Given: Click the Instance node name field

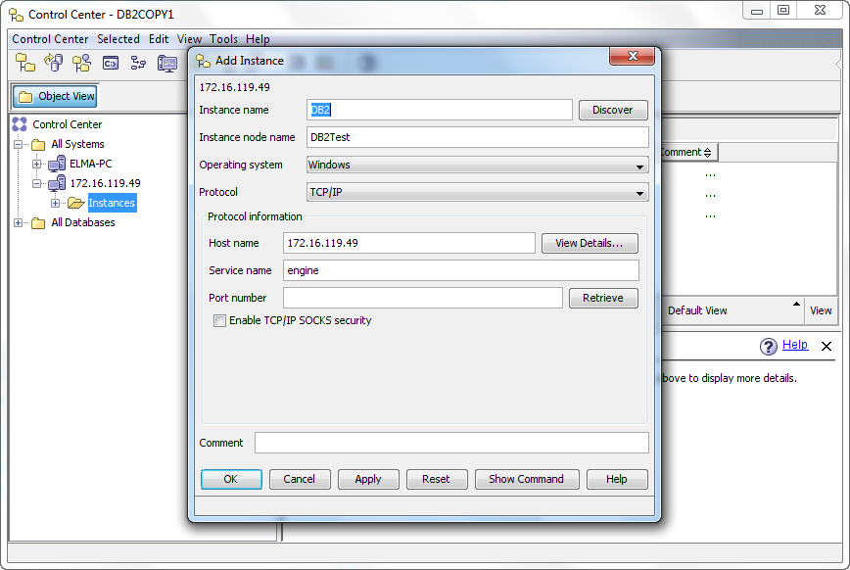Looking at the screenshot, I should pos(478,137).
